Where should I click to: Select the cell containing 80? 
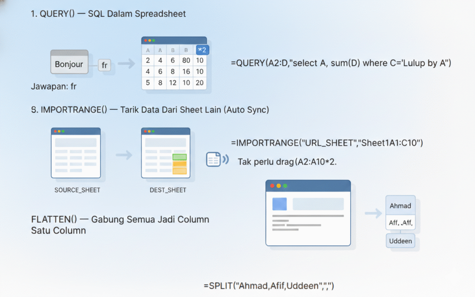[186, 60]
